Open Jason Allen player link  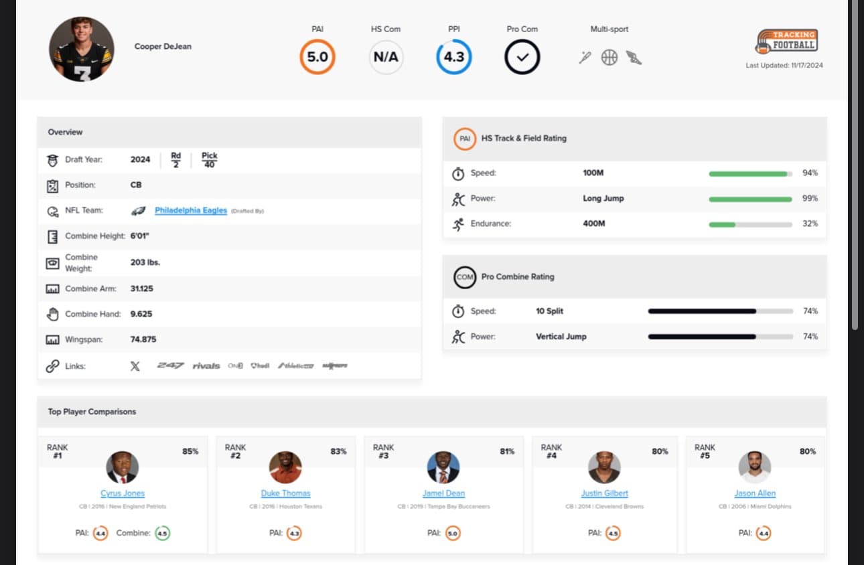point(755,493)
